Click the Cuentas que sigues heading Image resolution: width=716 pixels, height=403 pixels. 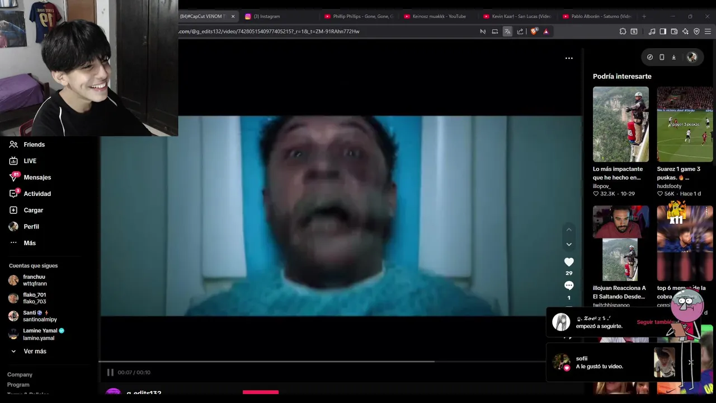click(33, 266)
